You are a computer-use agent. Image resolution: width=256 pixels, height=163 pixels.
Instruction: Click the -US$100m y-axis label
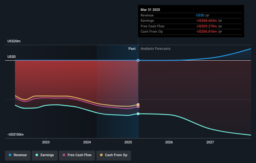pyautogui.click(x=16, y=134)
